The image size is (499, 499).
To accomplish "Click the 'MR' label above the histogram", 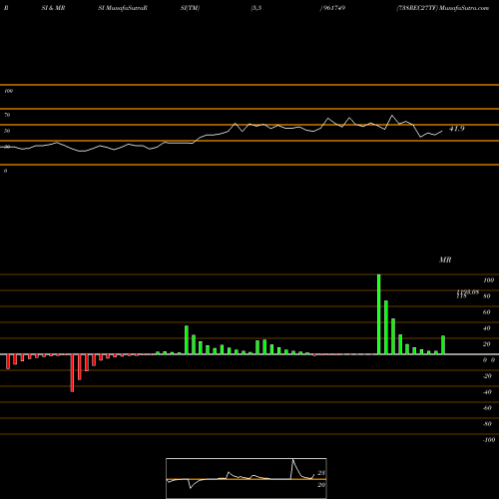I will tap(445, 259).
